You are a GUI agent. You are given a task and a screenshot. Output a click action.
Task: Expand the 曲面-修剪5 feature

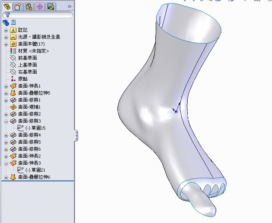pyautogui.click(x=6, y=142)
